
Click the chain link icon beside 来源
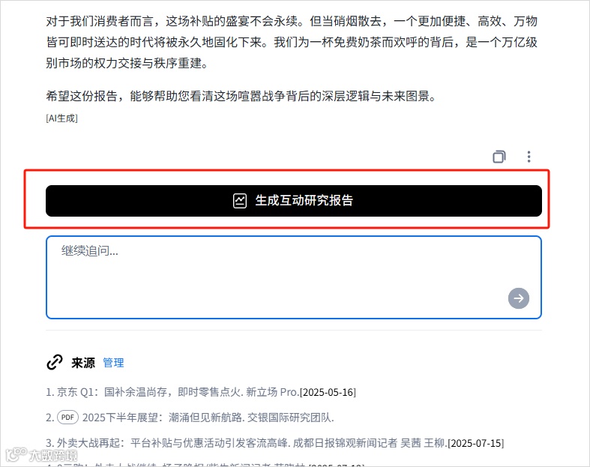pos(55,362)
